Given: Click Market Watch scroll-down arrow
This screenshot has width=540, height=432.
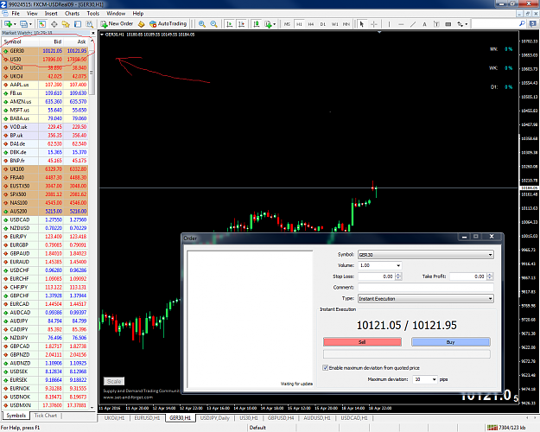Looking at the screenshot, I should coord(92,407).
